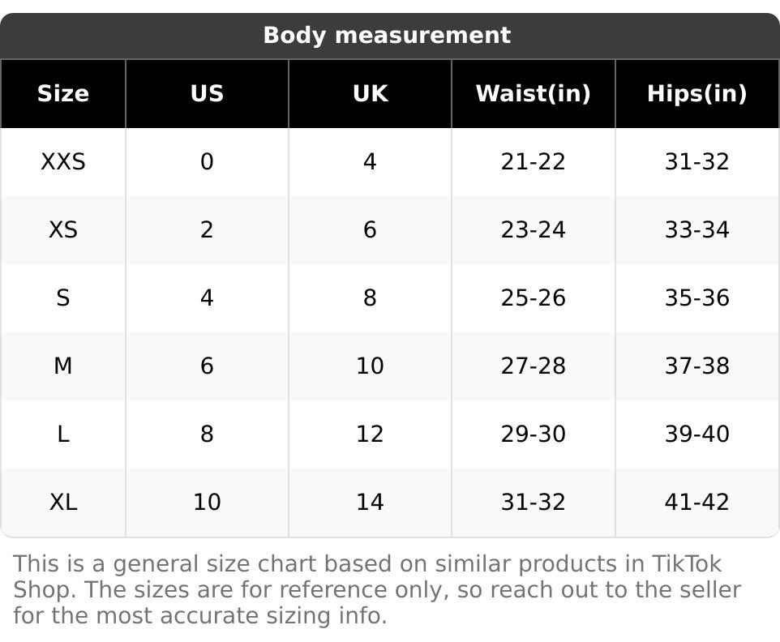The width and height of the screenshot is (780, 642).
Task: Click the US size 0 cell
Action: 207,162
